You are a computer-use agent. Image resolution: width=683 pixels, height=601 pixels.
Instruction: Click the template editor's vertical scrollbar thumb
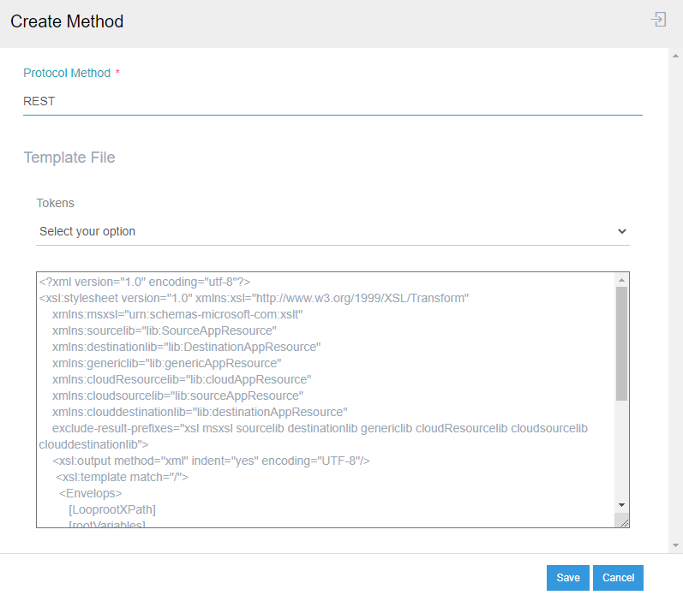[x=622, y=342]
